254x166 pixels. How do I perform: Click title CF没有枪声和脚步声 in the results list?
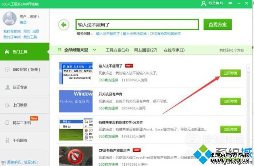click(114, 151)
